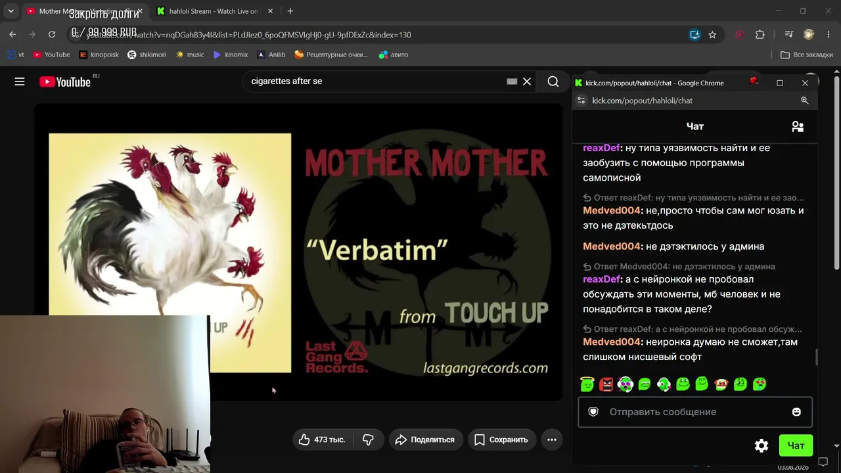Insert the purple-eyed headphones emote

(625, 384)
